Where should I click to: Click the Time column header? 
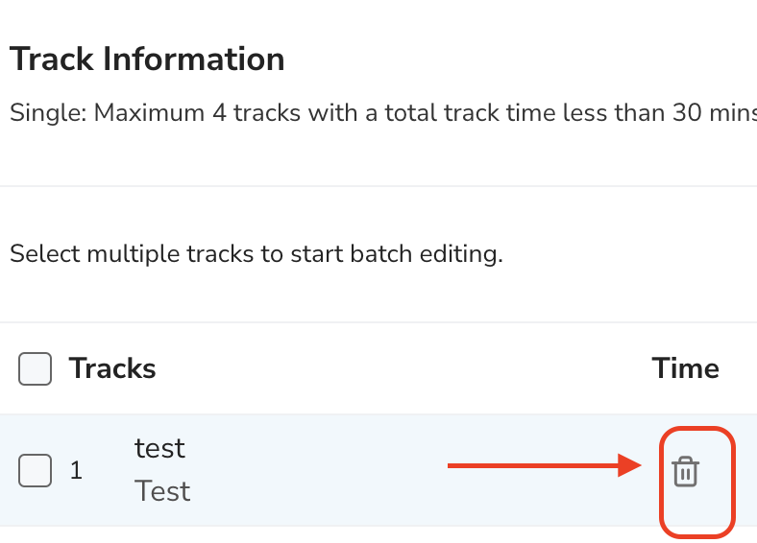click(686, 369)
